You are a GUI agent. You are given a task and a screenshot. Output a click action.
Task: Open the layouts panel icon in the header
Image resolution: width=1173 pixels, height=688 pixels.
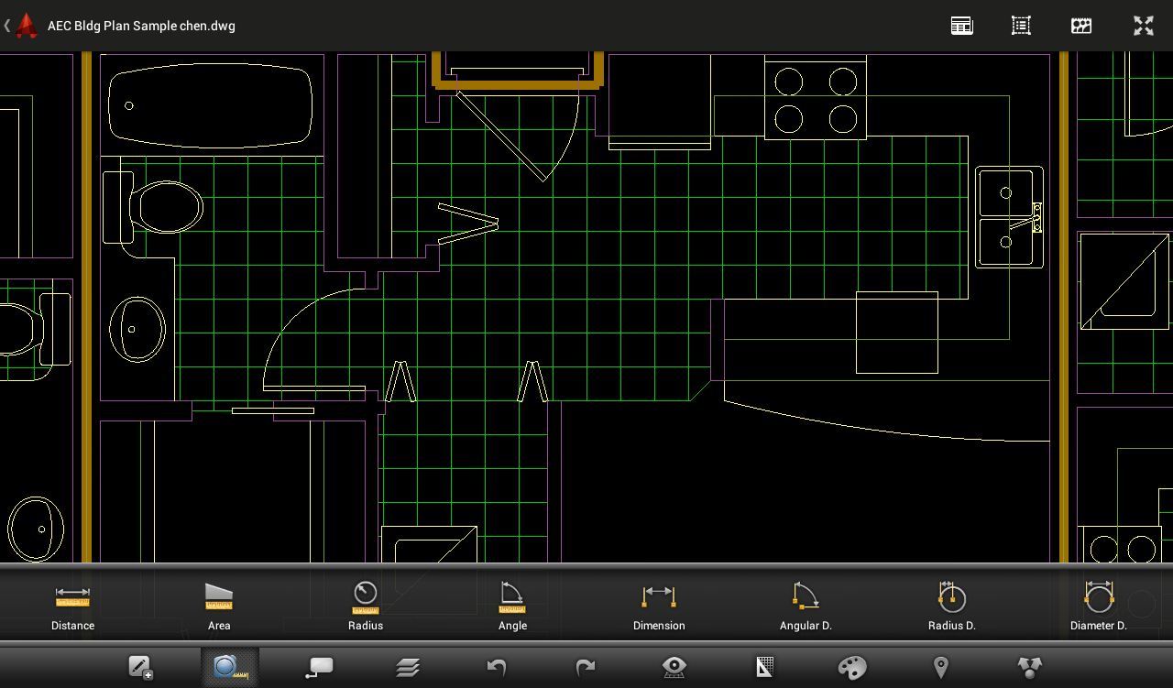[961, 26]
